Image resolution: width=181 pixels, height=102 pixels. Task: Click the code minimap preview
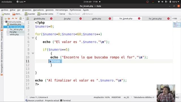pos(177,25)
